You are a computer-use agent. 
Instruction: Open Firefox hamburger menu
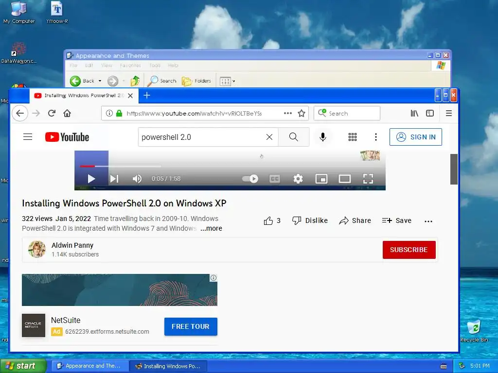point(449,113)
